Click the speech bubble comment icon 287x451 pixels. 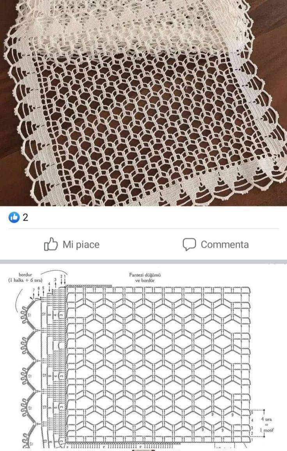[x=189, y=245]
